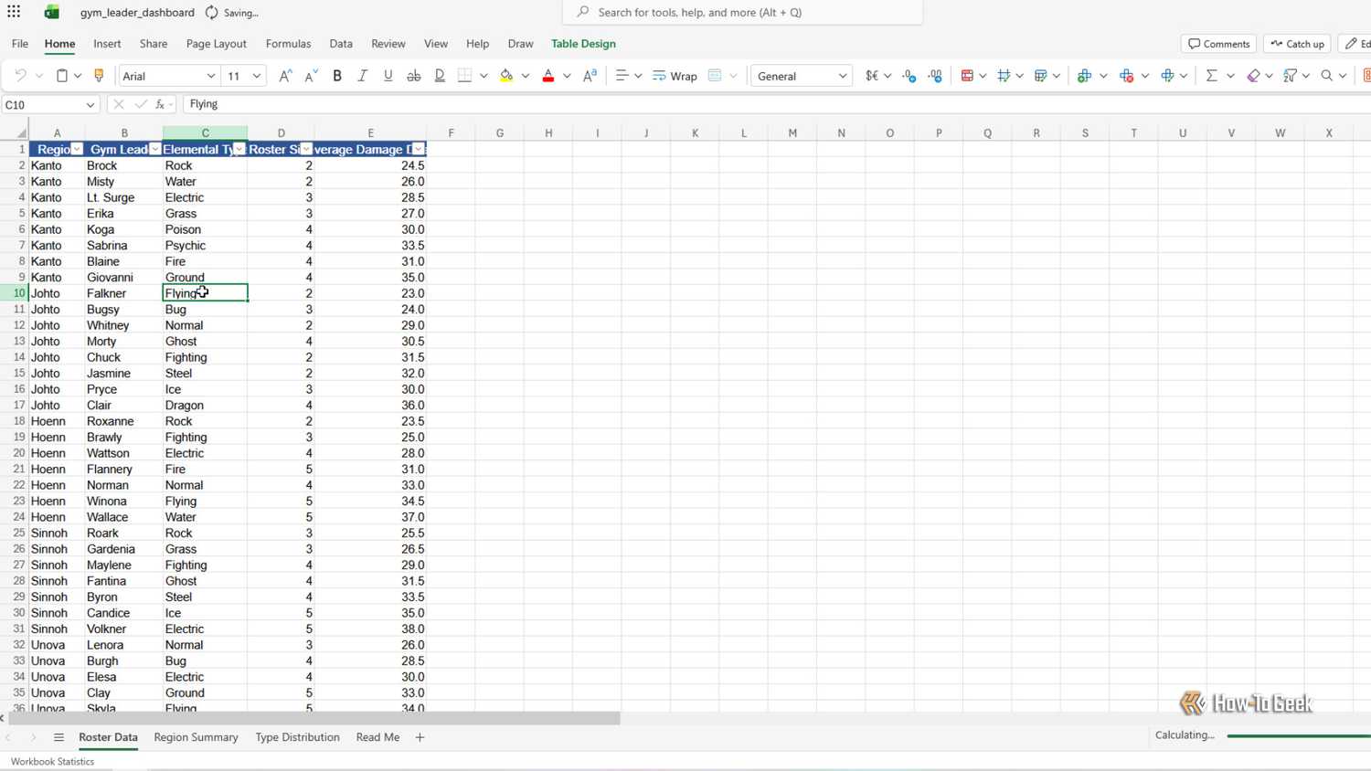Apply the yellow fill color
This screenshot has width=1371, height=771.
[506, 76]
